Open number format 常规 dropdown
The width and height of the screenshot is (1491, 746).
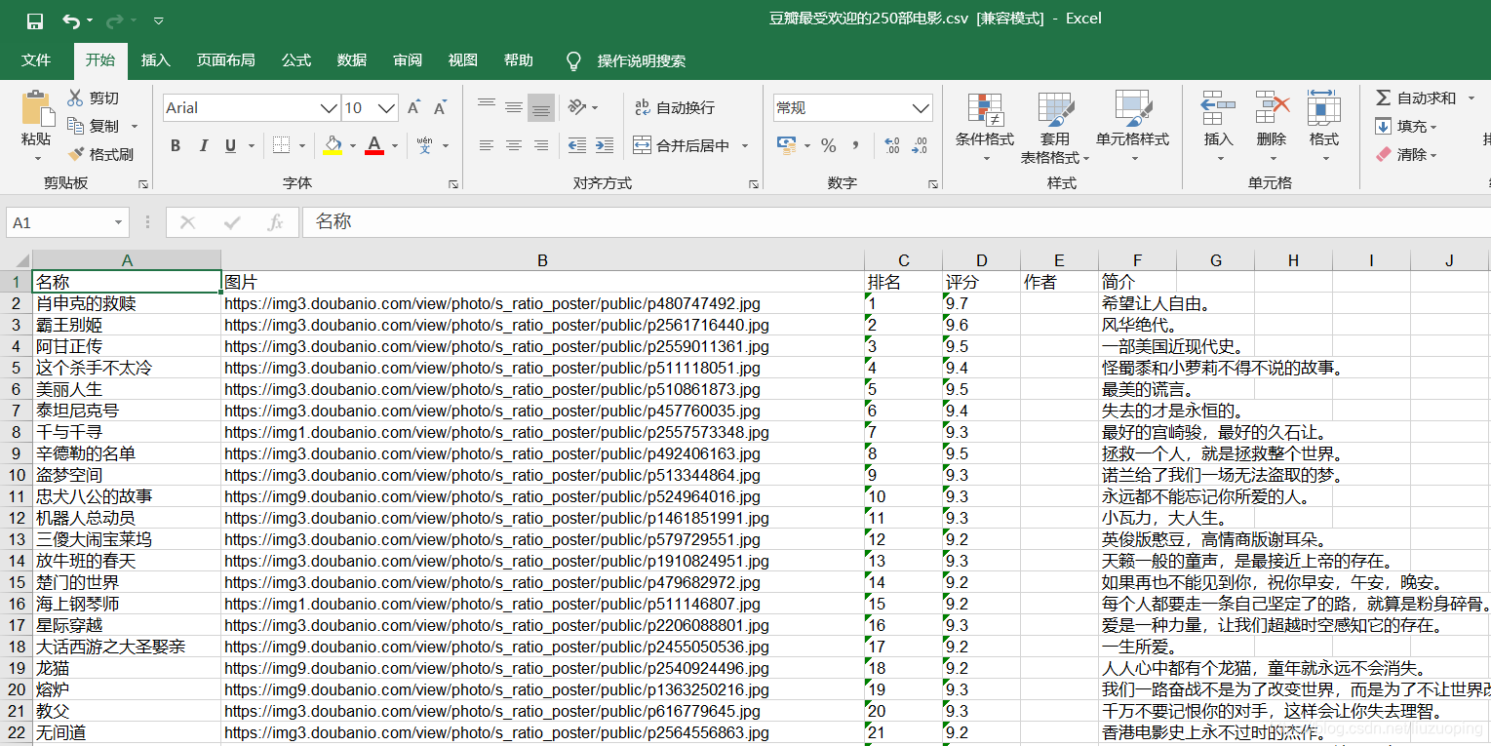[921, 107]
